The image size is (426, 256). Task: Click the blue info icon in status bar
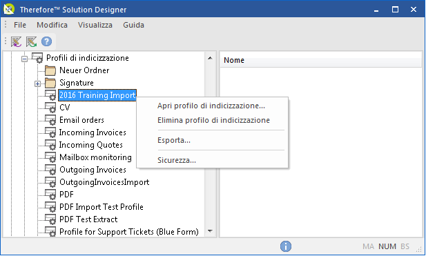[286, 246]
